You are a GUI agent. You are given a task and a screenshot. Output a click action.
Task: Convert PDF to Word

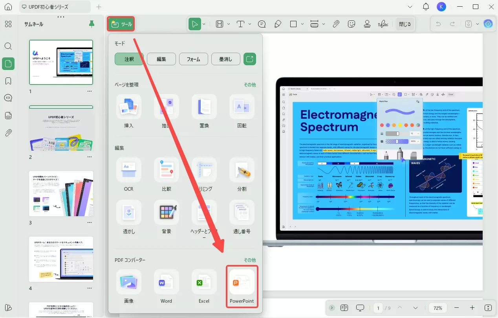(167, 287)
